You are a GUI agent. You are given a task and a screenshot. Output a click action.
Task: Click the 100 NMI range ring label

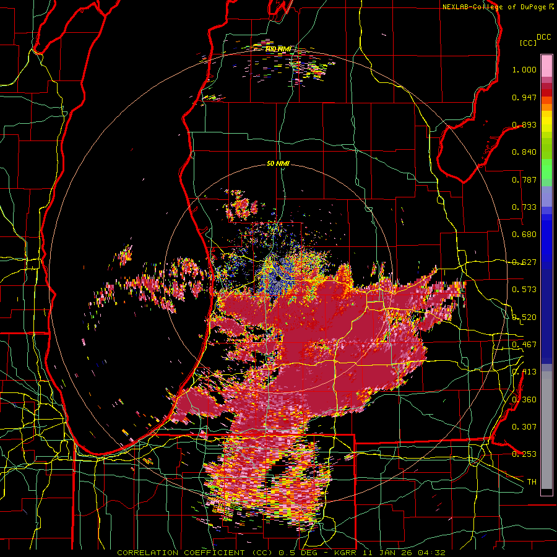pos(278,48)
